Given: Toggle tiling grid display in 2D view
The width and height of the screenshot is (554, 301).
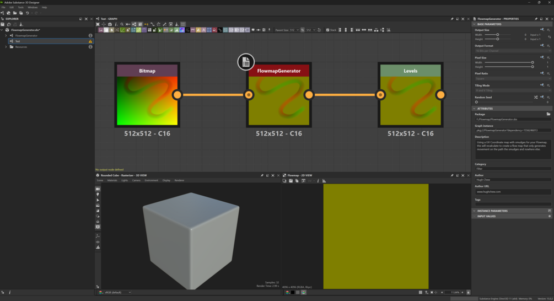Looking at the screenshot, I should tap(421, 292).
